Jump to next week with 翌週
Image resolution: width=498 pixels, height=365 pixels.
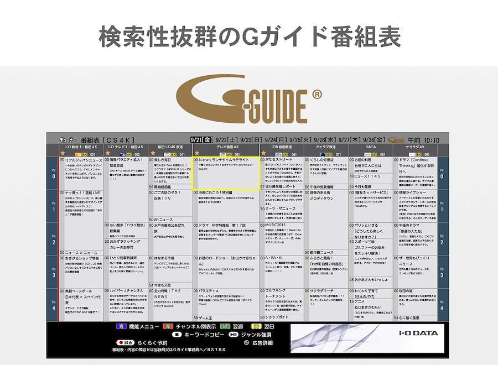coord(237,326)
